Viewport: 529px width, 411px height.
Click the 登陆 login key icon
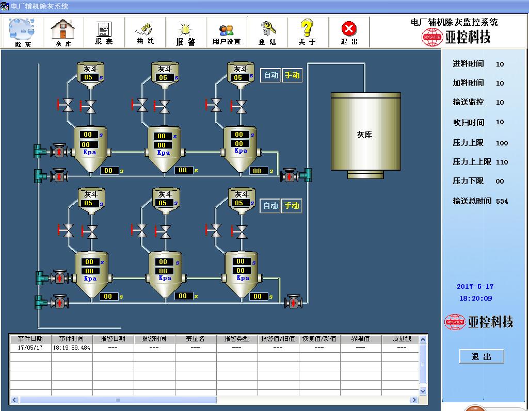click(267, 32)
